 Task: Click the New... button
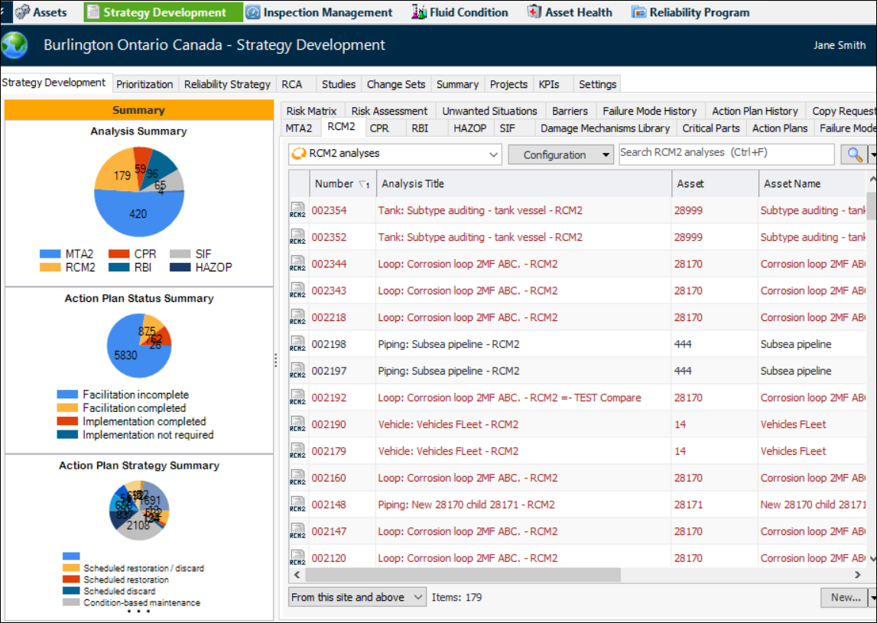pos(844,597)
